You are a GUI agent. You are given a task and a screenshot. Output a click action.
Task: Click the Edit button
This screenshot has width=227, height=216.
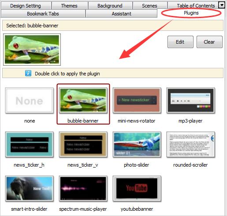180,42
